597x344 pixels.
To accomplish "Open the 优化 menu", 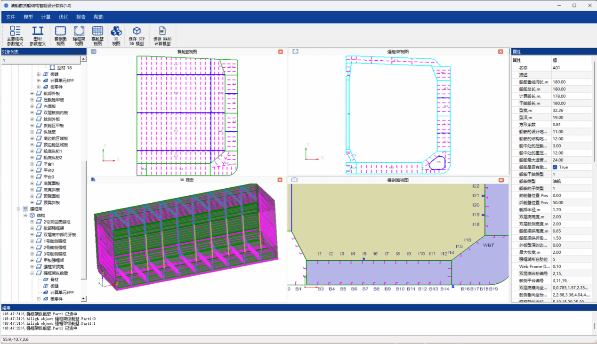I will pyautogui.click(x=63, y=17).
